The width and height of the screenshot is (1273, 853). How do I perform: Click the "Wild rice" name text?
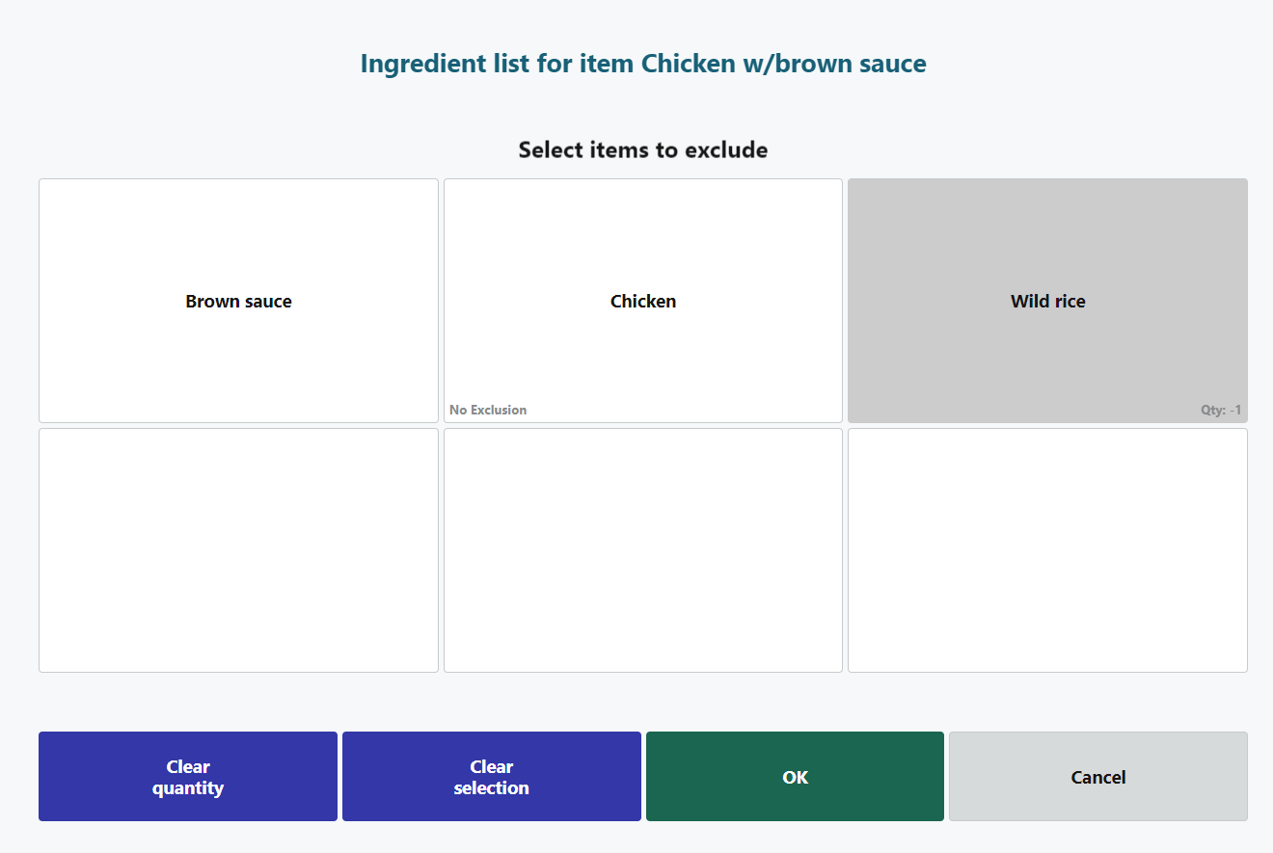pyautogui.click(x=1047, y=301)
